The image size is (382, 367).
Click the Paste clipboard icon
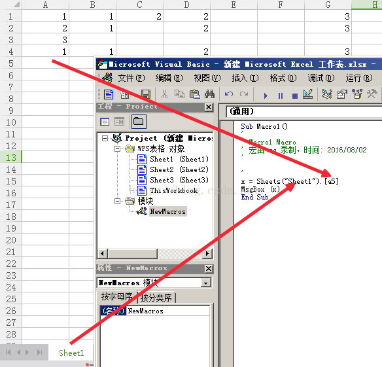point(195,94)
